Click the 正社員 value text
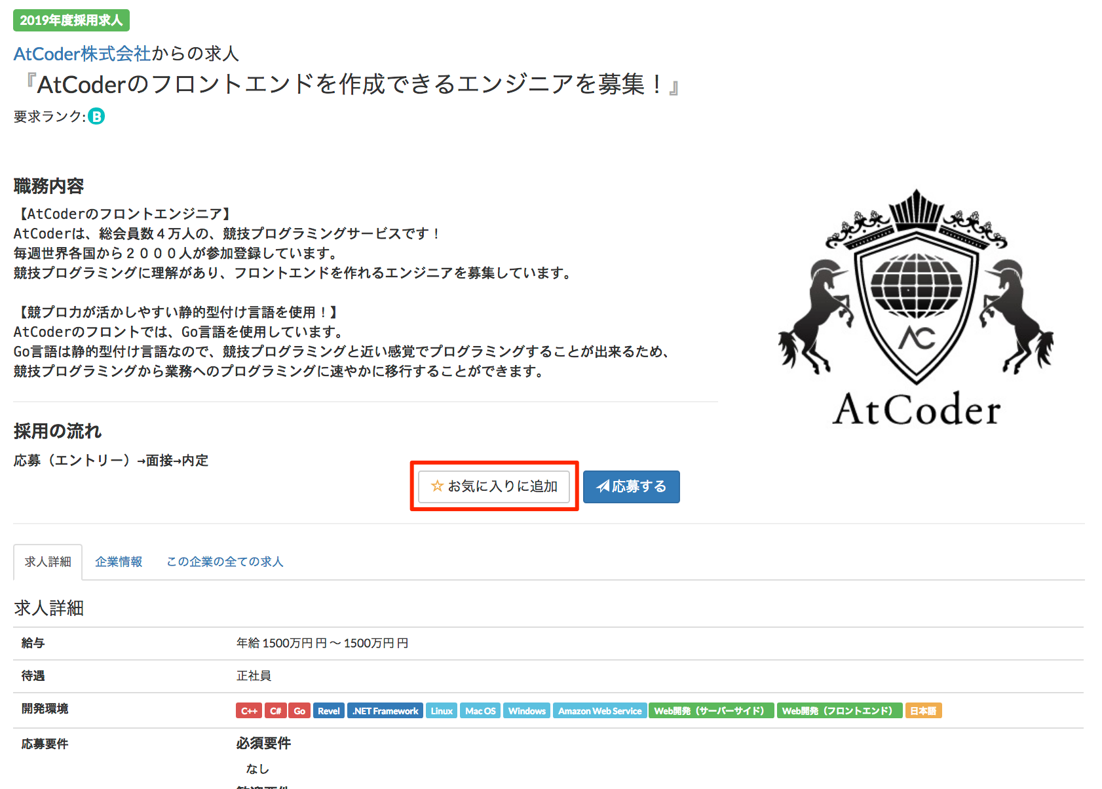1102x789 pixels. click(x=254, y=676)
